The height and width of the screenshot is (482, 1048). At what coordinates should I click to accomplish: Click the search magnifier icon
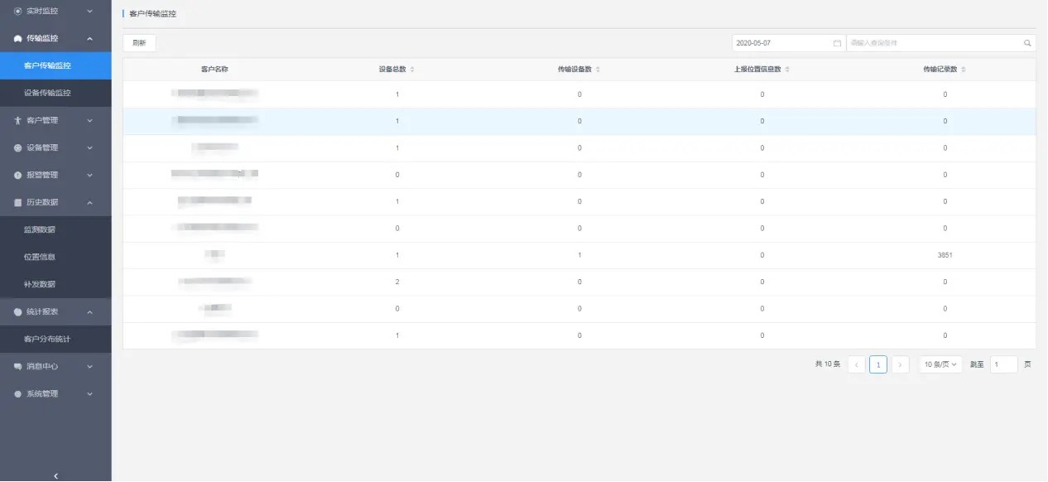click(1027, 43)
